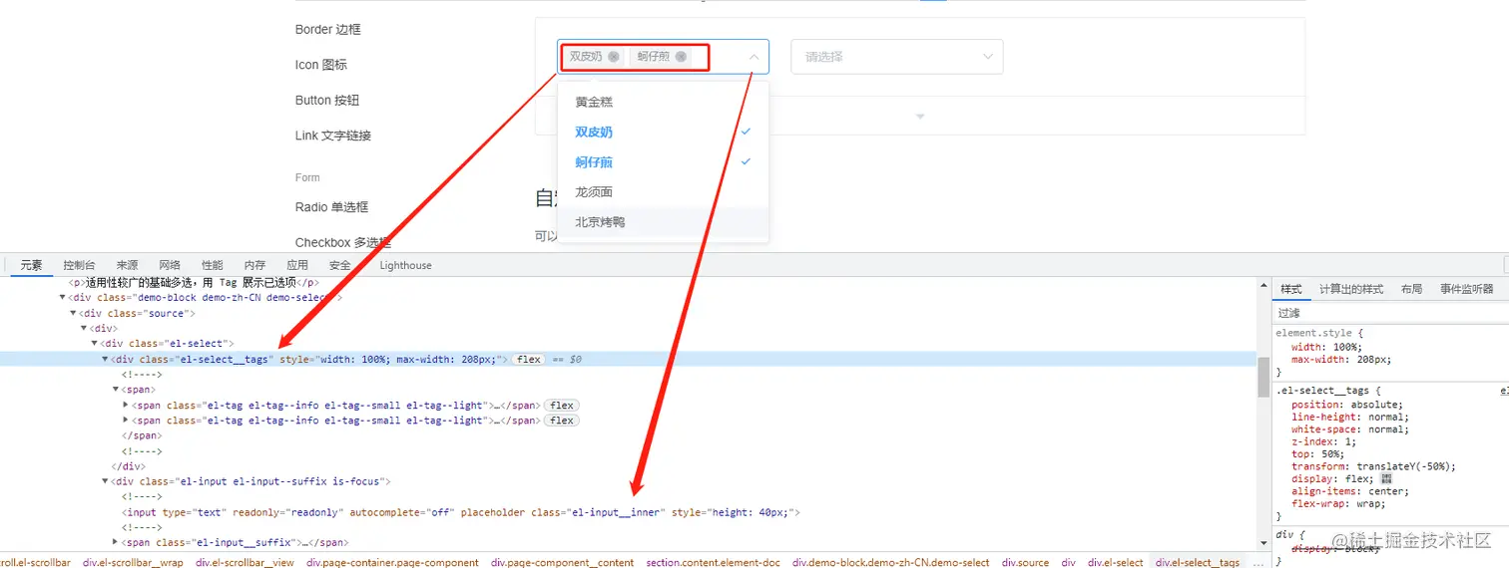Click the "position: absolute;" declaration

point(1346,405)
